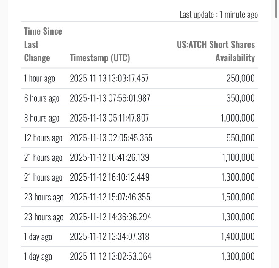Select the row with 250,000 shares available
Image resolution: width=279 pixels, height=268 pixels.
click(x=139, y=79)
